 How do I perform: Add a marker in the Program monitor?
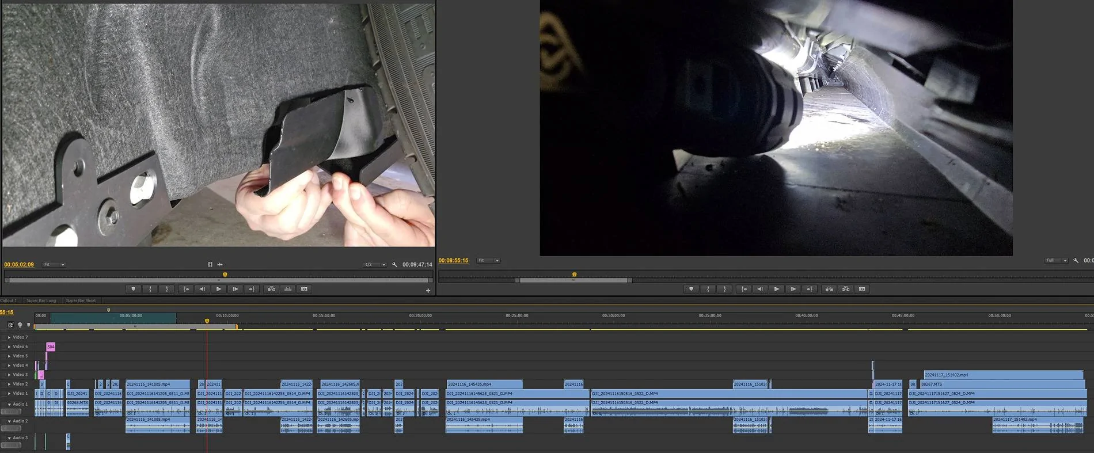[x=691, y=289]
